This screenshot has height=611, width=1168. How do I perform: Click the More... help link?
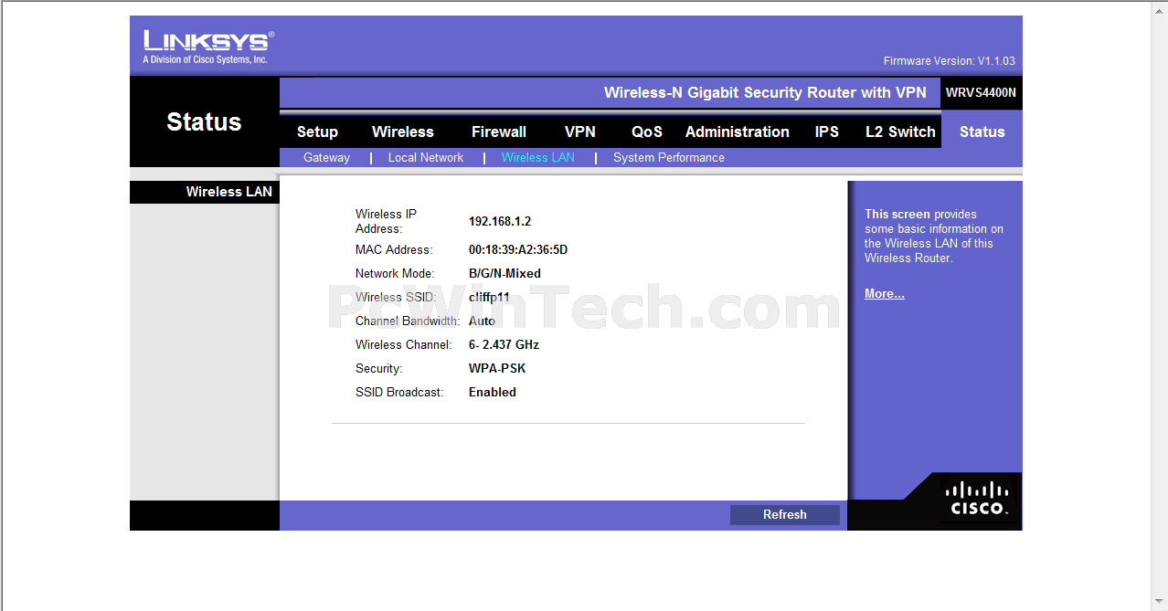885,293
